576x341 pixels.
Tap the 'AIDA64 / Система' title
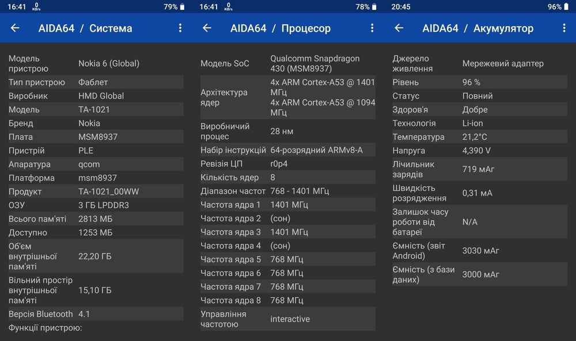pyautogui.click(x=85, y=28)
